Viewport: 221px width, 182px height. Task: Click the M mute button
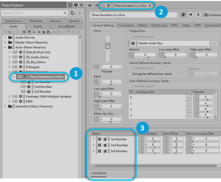(x=191, y=15)
